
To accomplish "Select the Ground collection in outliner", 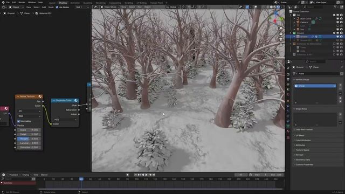I will [300, 33].
